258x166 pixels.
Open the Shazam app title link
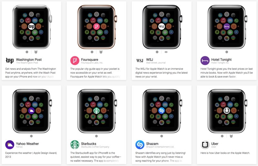[152, 144]
